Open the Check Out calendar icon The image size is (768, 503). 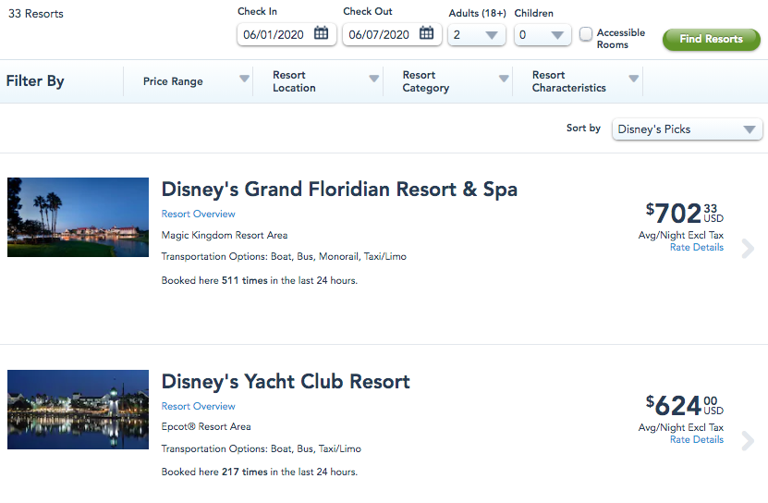[x=426, y=34]
